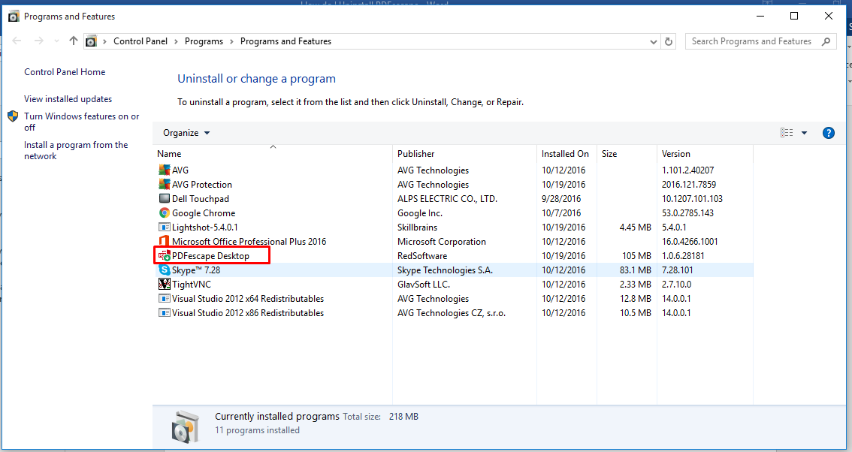
Task: Sort by the Name column header
Action: click(273, 154)
